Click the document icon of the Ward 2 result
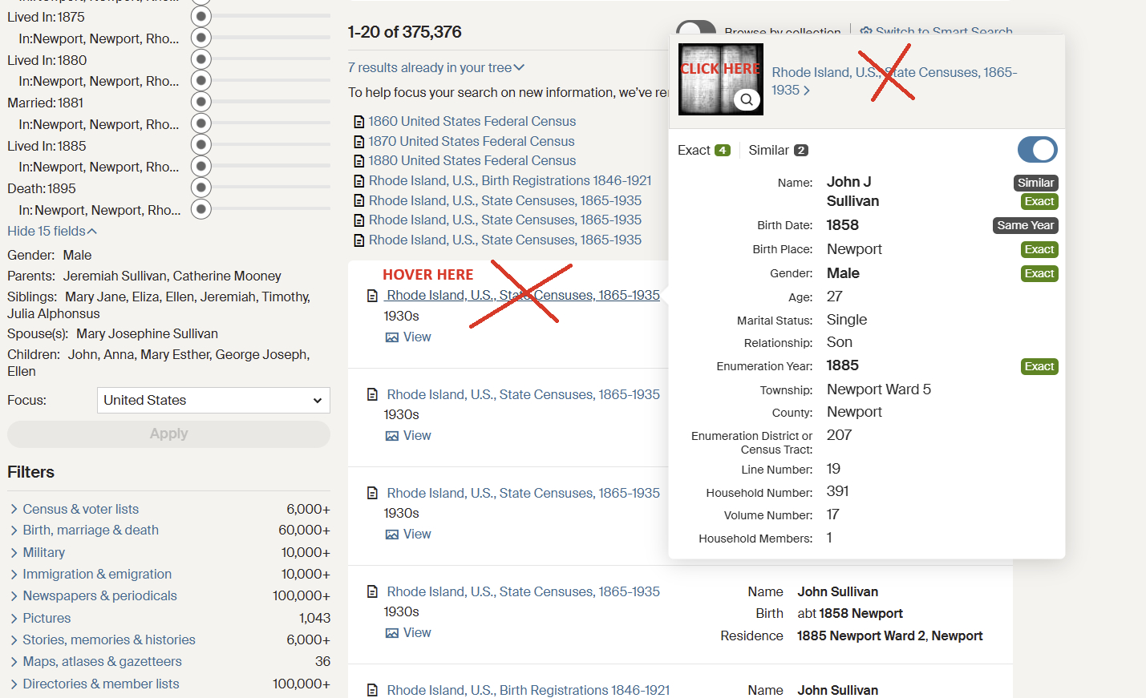1146x698 pixels. point(372,592)
